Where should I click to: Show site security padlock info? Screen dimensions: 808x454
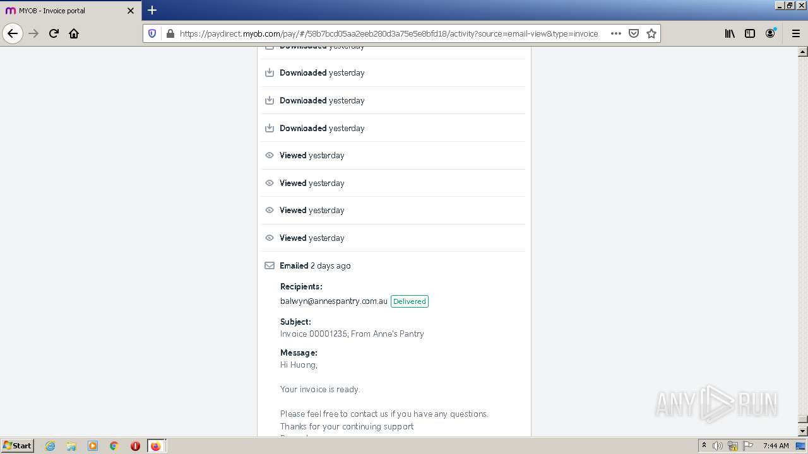pos(170,33)
